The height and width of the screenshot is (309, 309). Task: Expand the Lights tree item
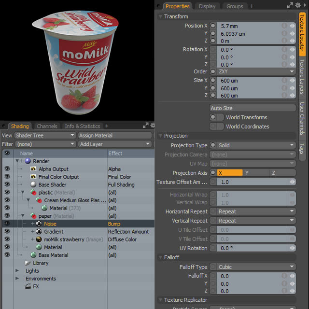click(x=17, y=270)
